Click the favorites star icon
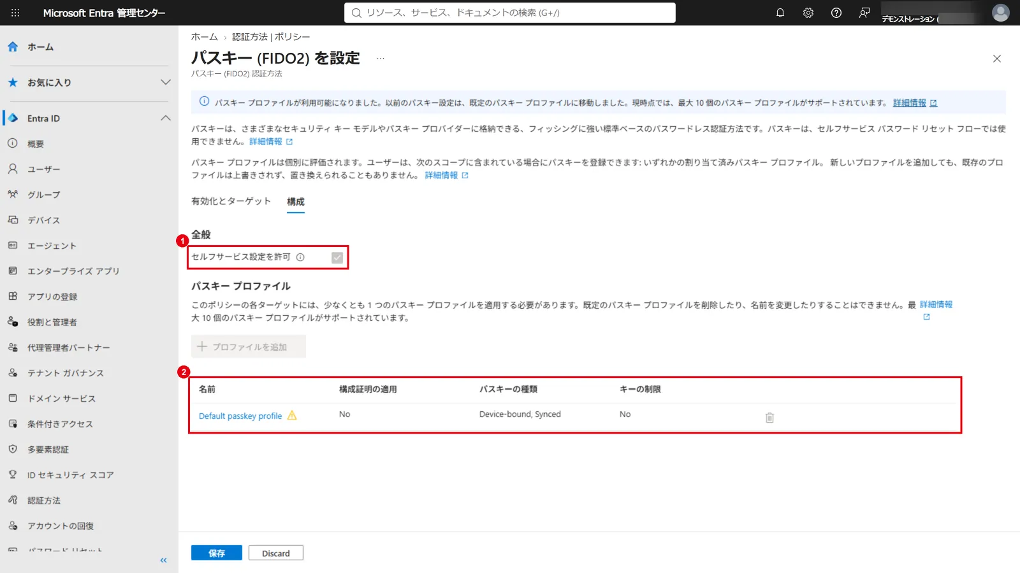 pyautogui.click(x=13, y=82)
